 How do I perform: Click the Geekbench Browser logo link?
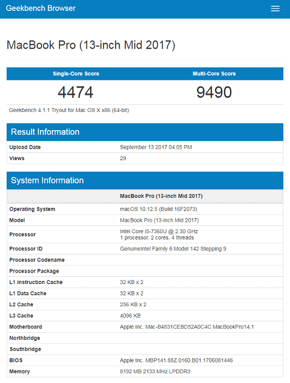41,8
